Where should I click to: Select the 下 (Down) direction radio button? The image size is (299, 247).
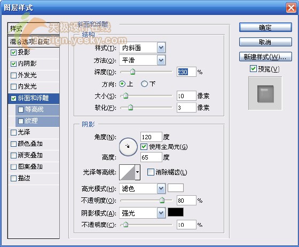click(144, 84)
